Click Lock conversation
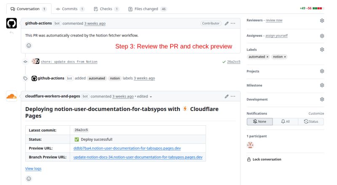 (264, 159)
